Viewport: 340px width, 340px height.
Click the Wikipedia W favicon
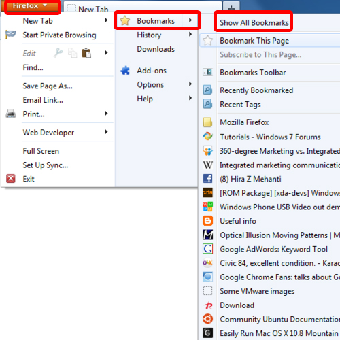click(207, 165)
